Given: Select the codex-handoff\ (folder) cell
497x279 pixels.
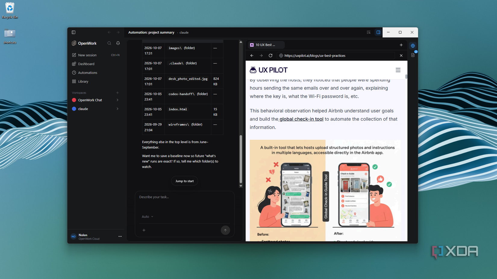Looking at the screenshot, I should [x=188, y=97].
